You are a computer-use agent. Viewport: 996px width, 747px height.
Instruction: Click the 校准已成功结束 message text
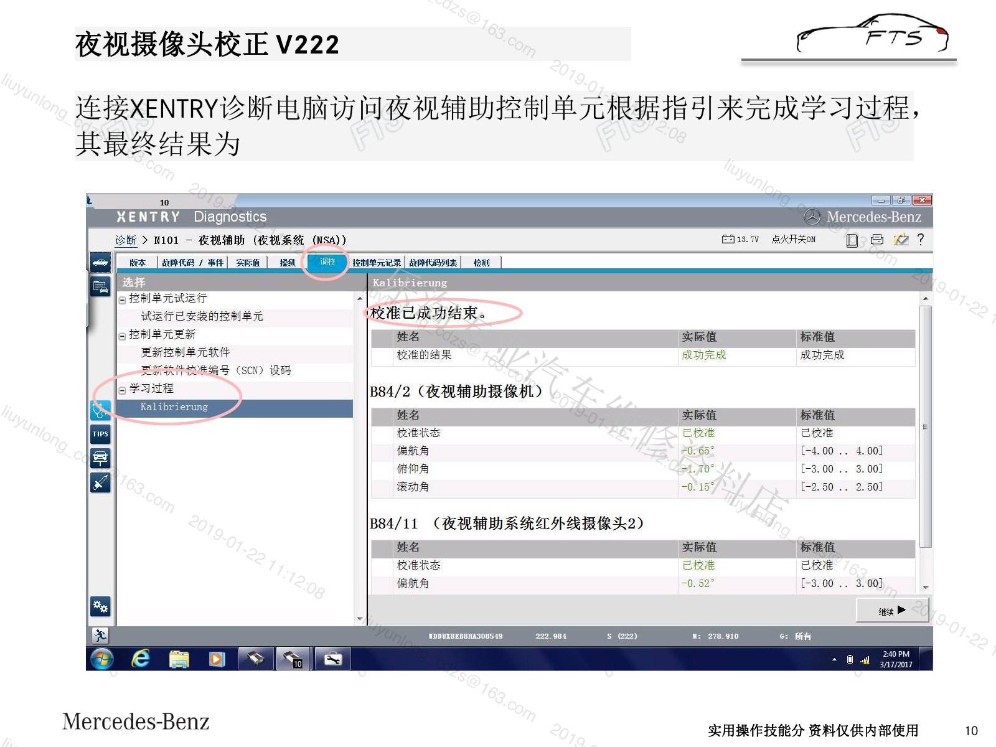click(x=428, y=313)
